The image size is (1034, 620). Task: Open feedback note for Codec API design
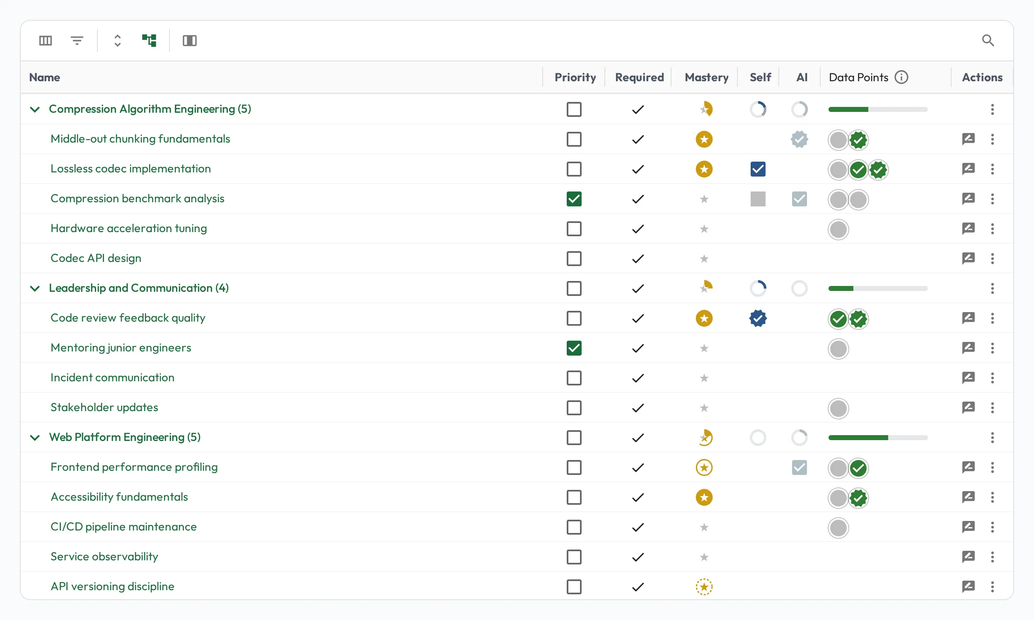pyautogui.click(x=968, y=259)
